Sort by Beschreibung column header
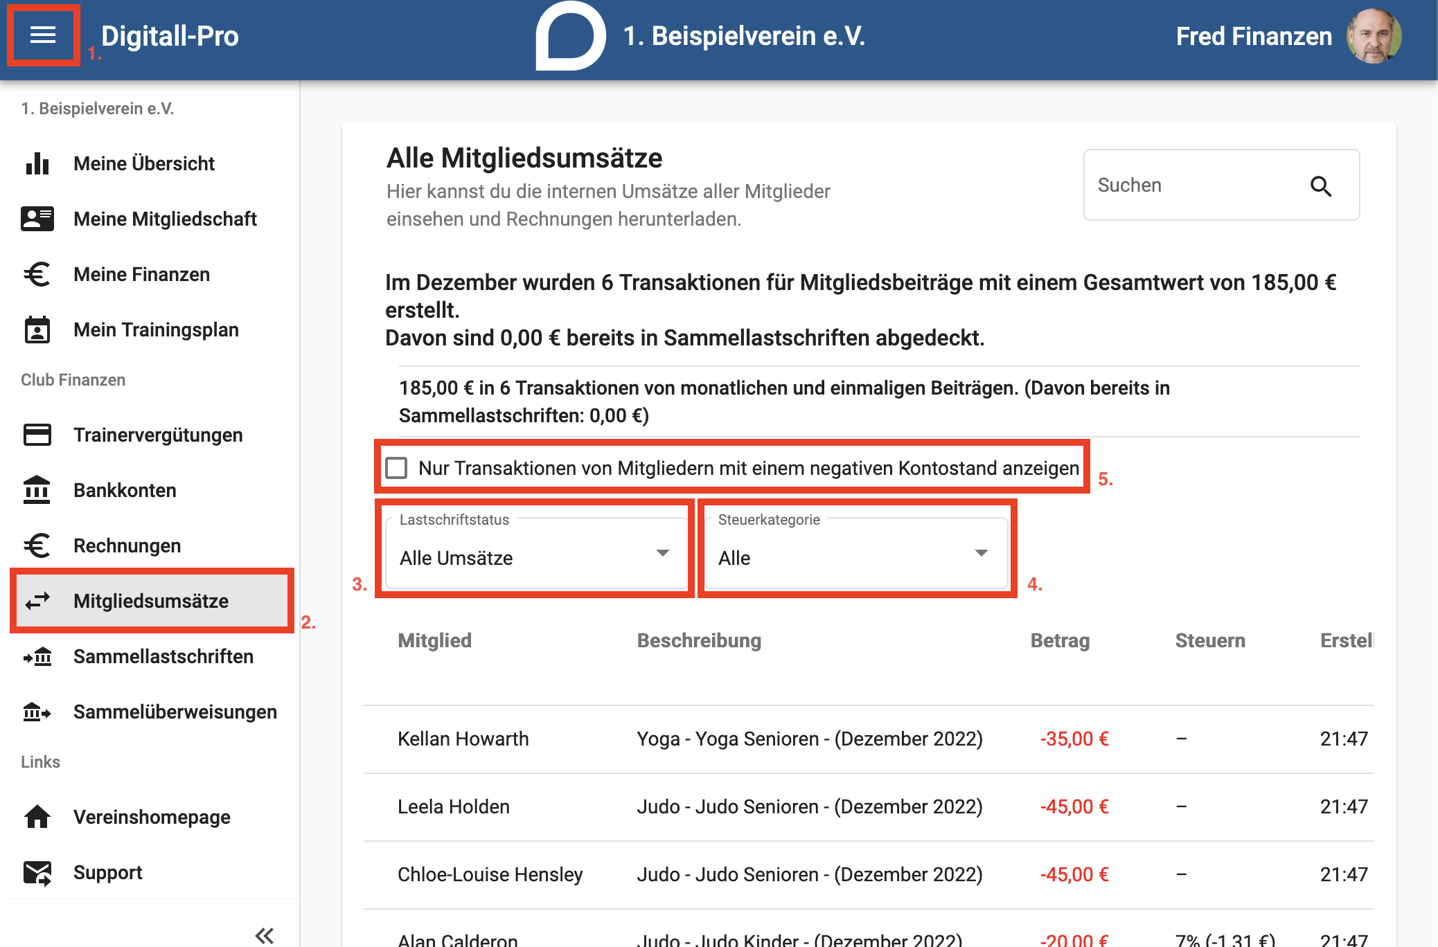 coord(699,640)
